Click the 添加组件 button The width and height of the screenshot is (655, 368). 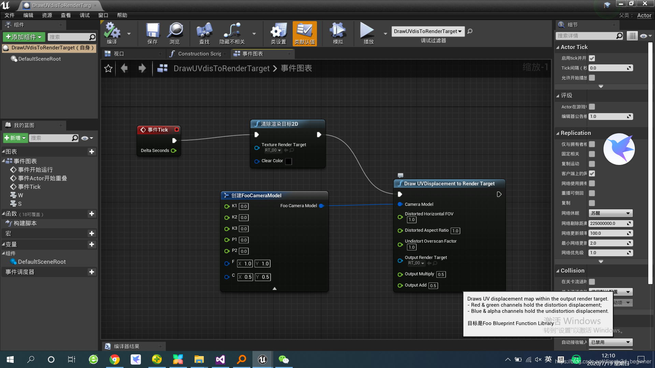pyautogui.click(x=24, y=37)
